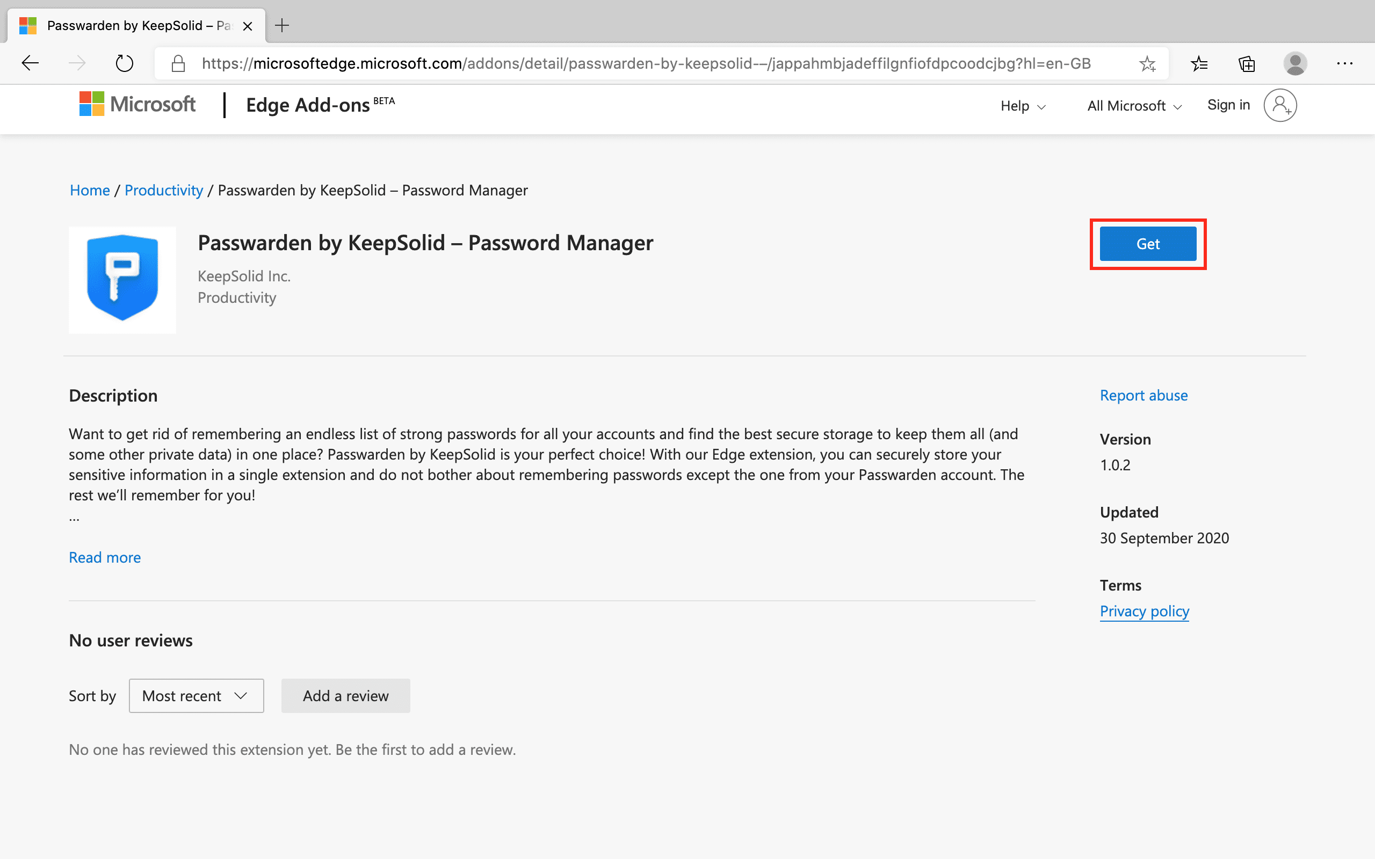Go back with the browser back arrow

point(30,63)
